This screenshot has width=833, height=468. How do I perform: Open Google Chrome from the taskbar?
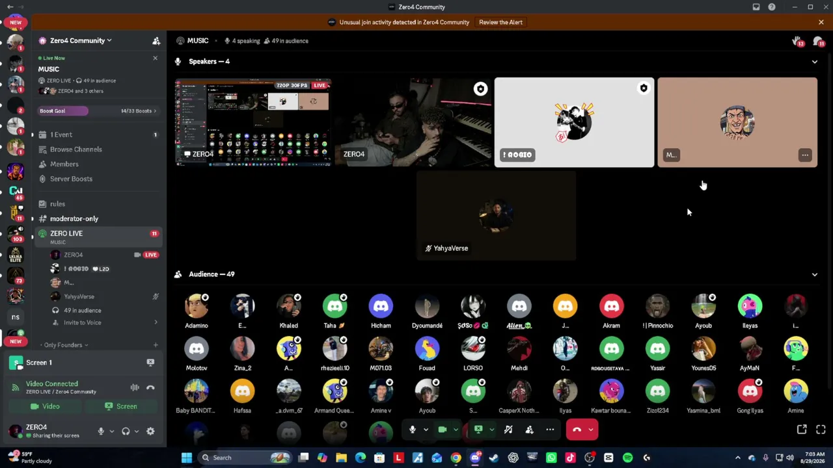coord(456,458)
